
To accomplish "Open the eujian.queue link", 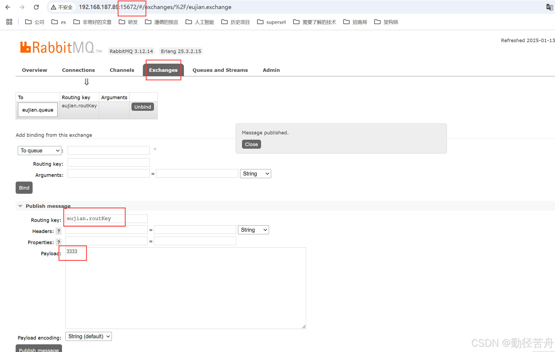I will click(x=38, y=110).
